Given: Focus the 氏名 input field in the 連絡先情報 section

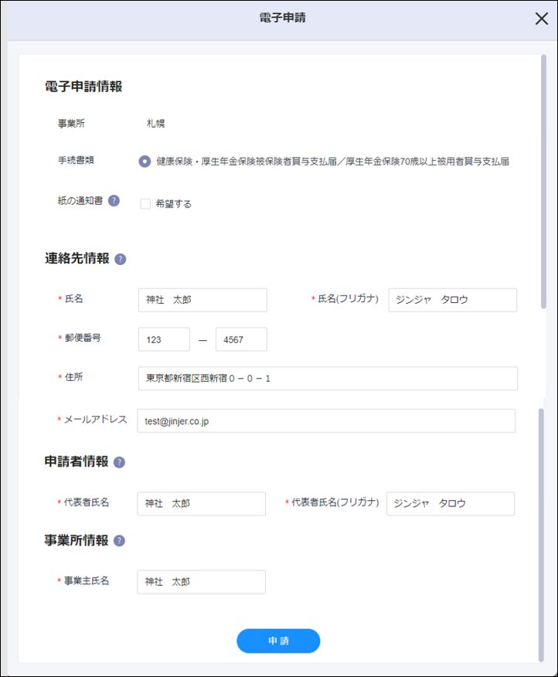Looking at the screenshot, I should tap(202, 300).
